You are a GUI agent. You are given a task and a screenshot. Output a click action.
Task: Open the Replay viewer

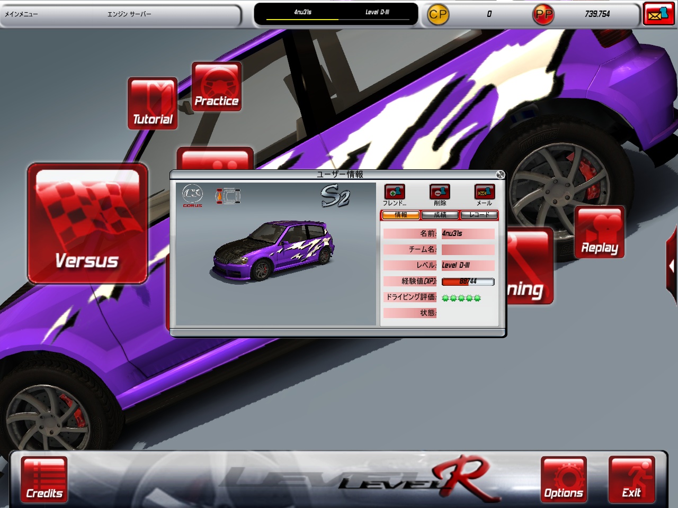coord(600,232)
